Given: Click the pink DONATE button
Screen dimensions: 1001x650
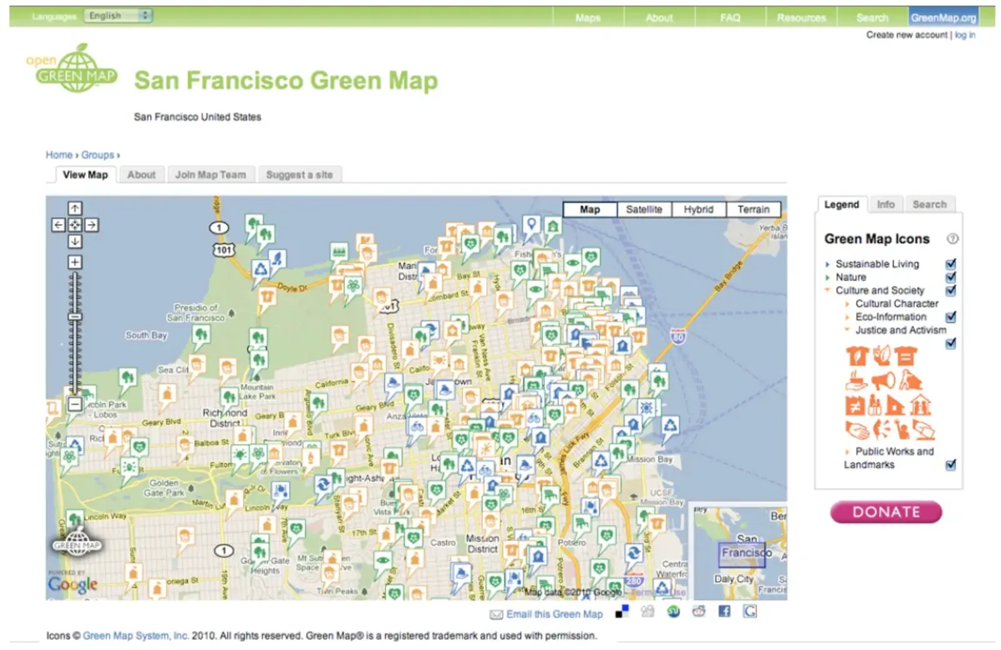Looking at the screenshot, I should [886, 512].
